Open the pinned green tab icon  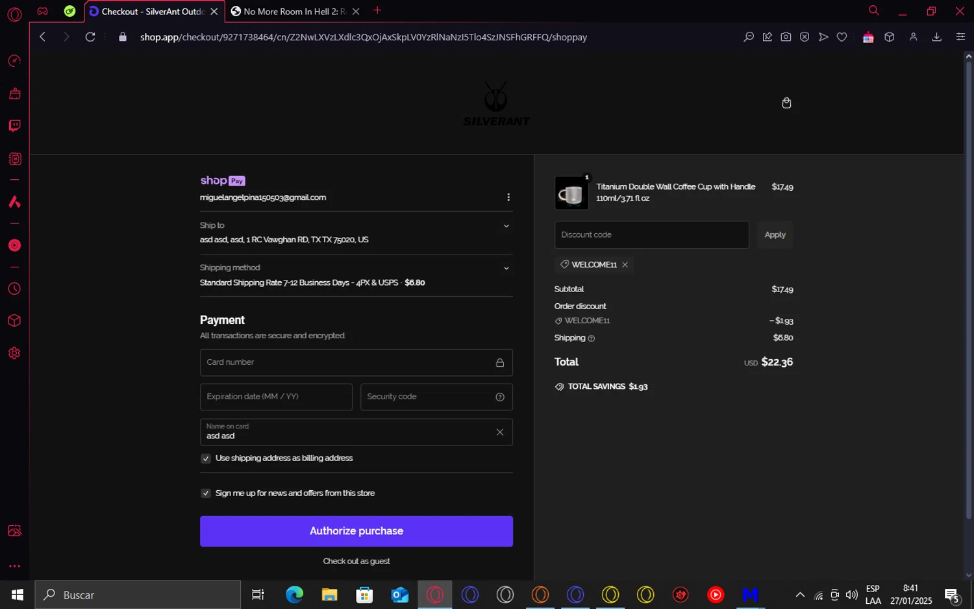click(x=70, y=11)
